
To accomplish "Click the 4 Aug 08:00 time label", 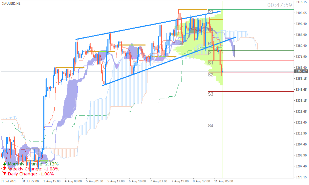I will (x=73, y=181).
